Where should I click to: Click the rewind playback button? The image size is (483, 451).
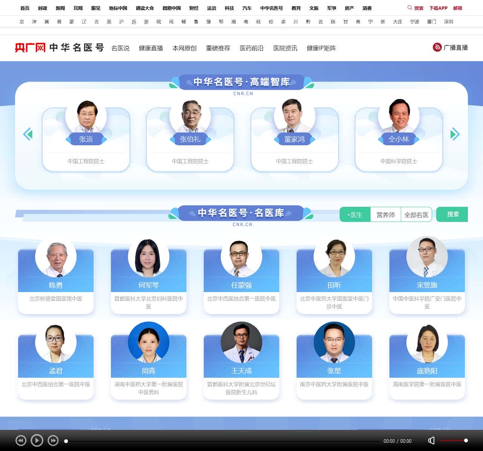point(21,440)
